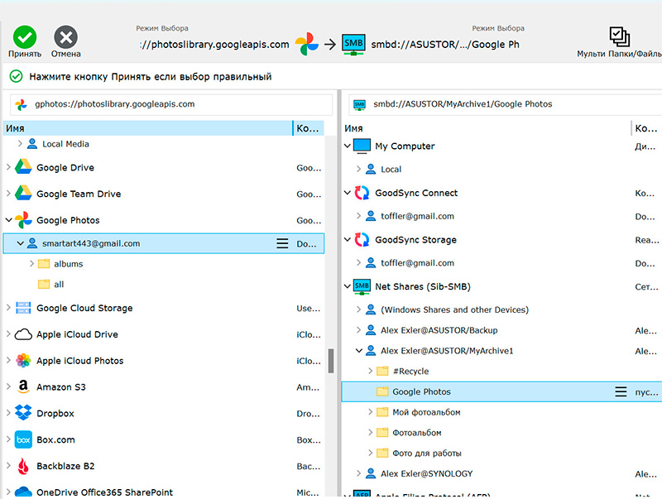
Task: Click the green Принять accept button
Action: pyautogui.click(x=25, y=38)
